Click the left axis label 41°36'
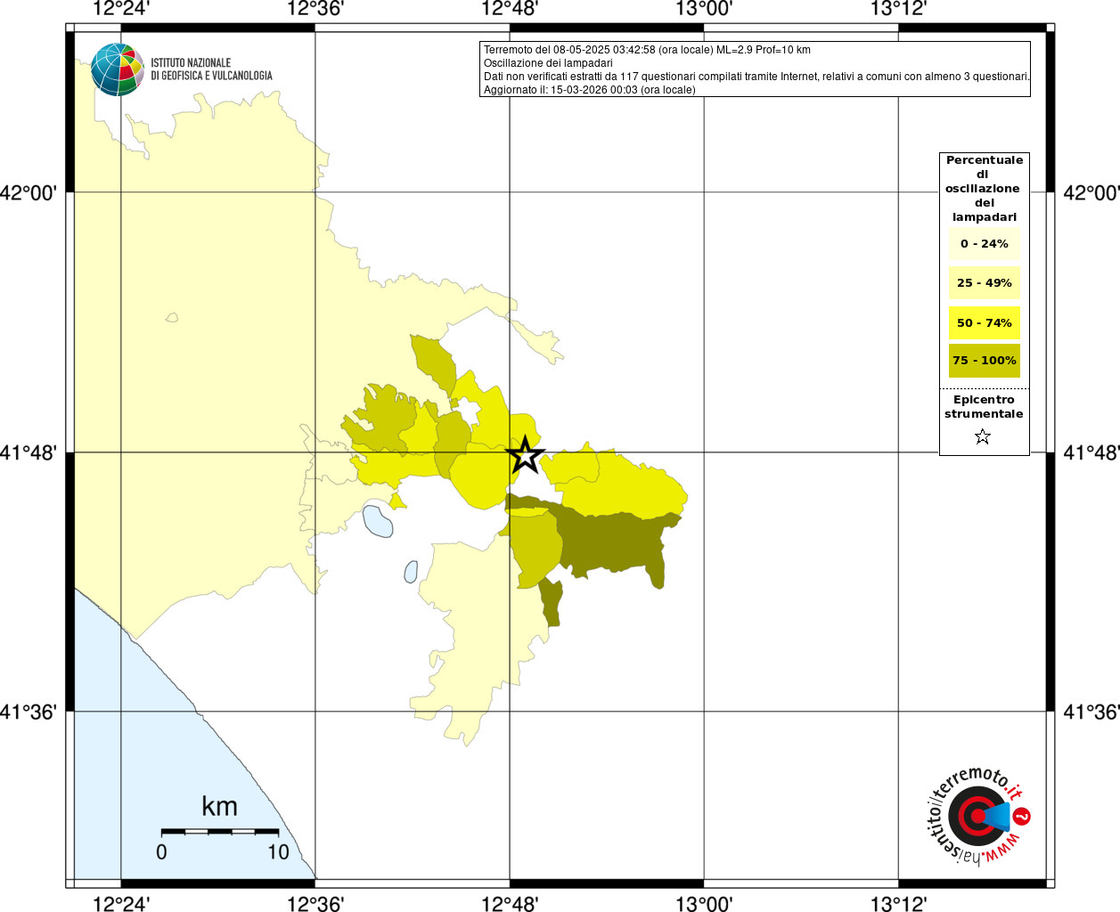 click(x=29, y=712)
